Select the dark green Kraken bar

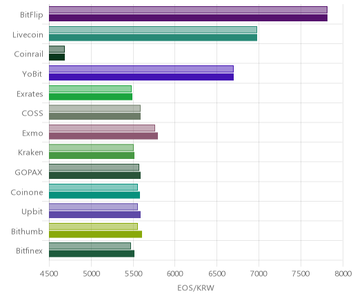[92, 156]
